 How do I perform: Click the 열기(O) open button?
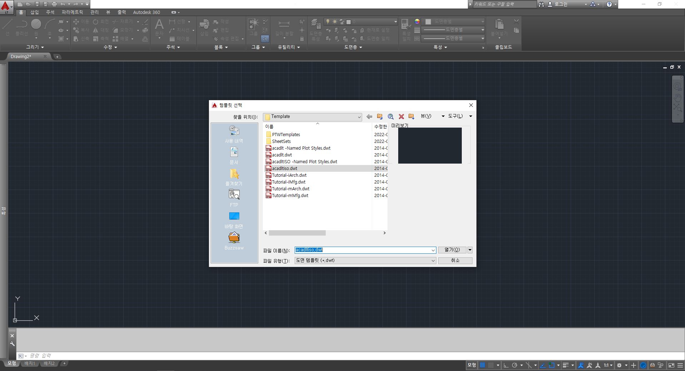pyautogui.click(x=452, y=250)
